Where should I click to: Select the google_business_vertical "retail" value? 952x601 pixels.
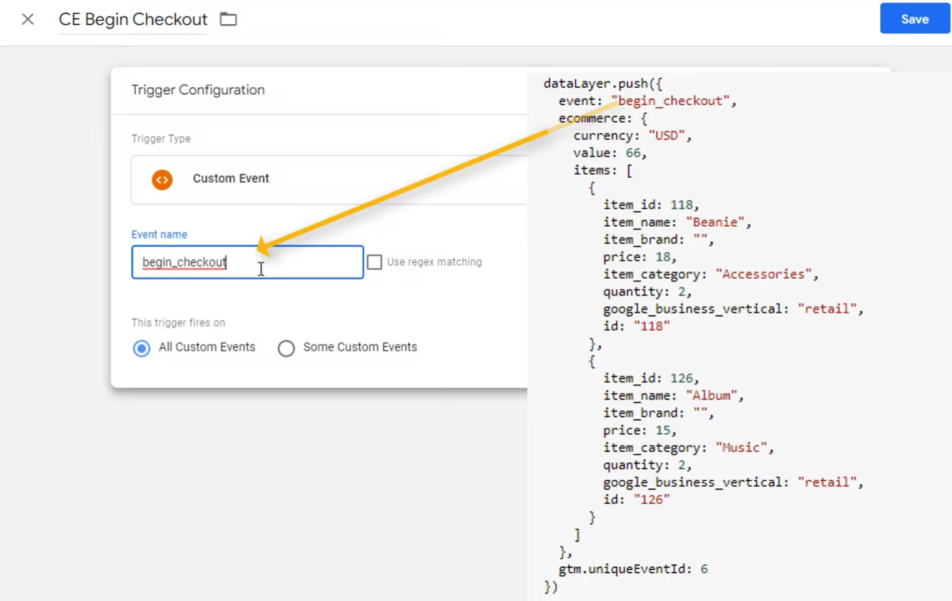tap(827, 309)
